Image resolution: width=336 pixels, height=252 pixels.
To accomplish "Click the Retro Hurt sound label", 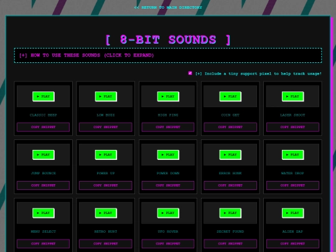I will 106,231.
